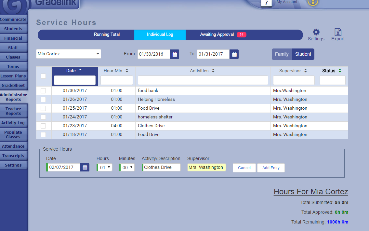The width and height of the screenshot is (369, 231).
Task: Switch to the Running Total tab
Action: 107,34
